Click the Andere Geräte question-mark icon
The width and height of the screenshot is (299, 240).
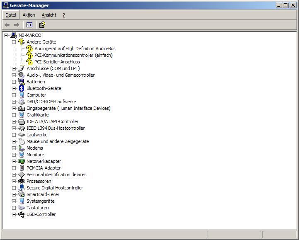click(22, 42)
